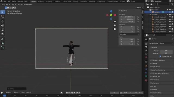Open the viewport Options dropdown
This screenshot has width=174, height=97.
tap(139, 8)
